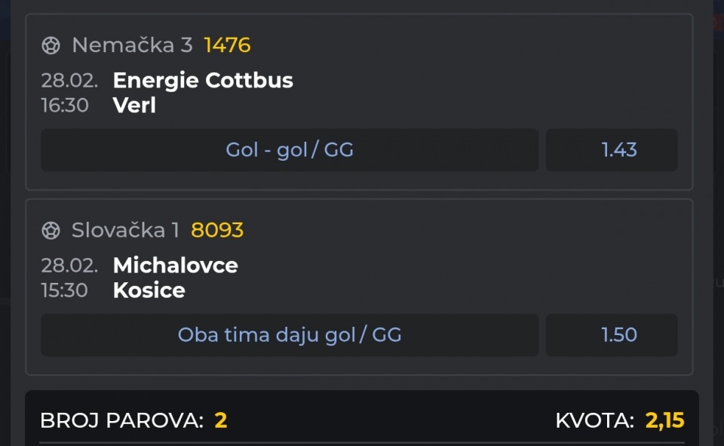Click match code 1476
724x446 pixels.
tap(227, 45)
